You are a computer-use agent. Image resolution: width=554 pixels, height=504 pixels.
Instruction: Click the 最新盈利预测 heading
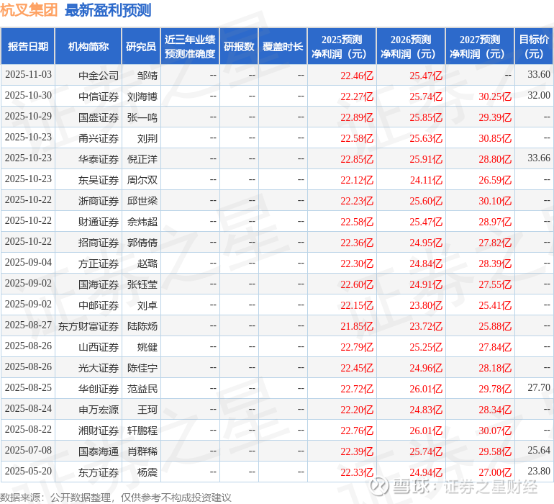click(108, 10)
